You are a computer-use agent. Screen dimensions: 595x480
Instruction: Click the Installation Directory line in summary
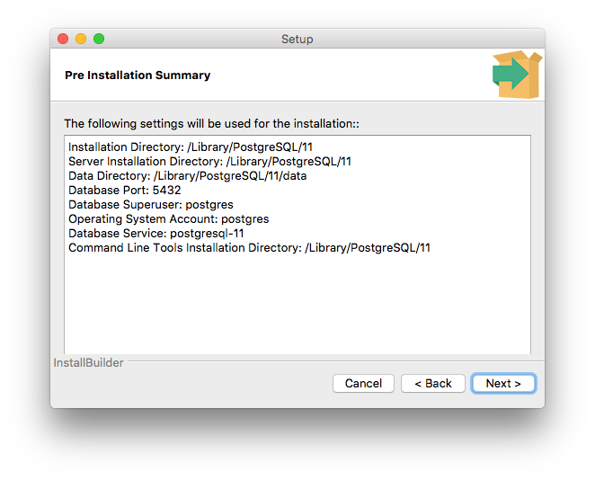(x=191, y=147)
